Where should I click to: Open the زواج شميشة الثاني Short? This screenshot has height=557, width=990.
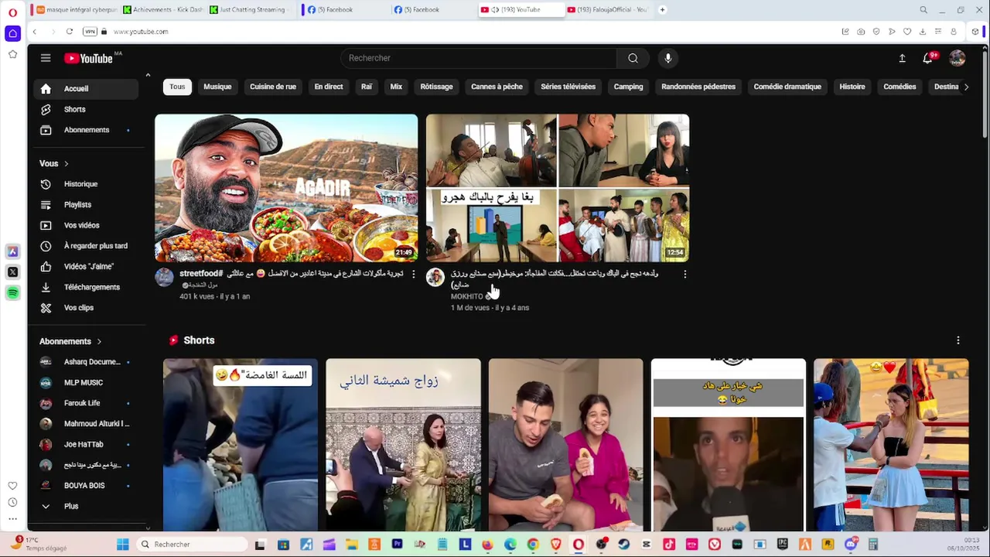[403, 445]
